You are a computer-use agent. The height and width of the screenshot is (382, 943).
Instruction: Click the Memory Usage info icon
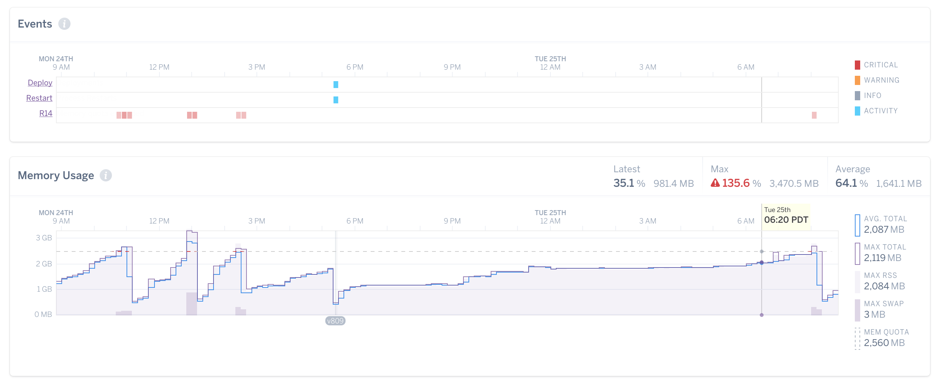click(x=106, y=175)
